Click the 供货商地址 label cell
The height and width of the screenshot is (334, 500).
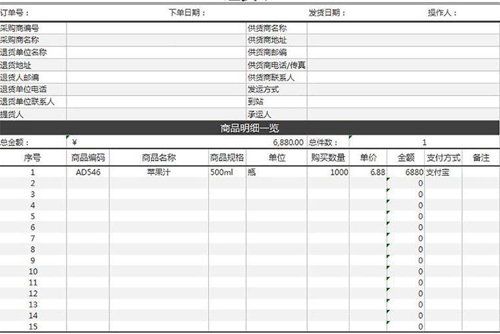[277, 40]
